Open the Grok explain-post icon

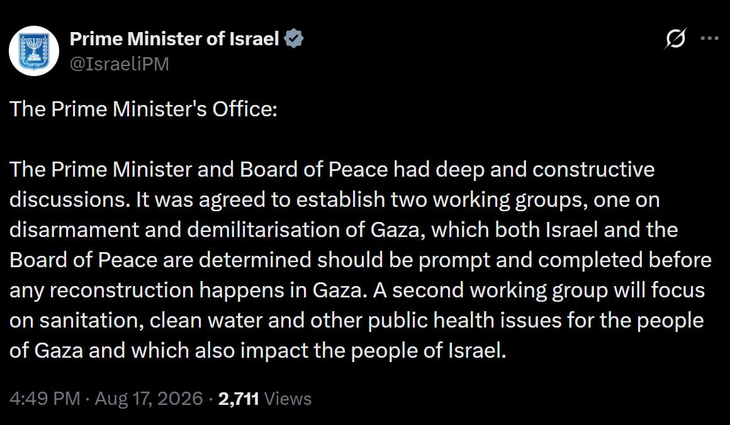(x=675, y=38)
